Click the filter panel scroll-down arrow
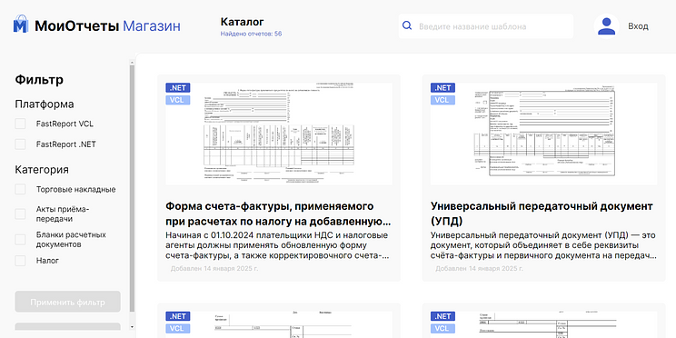The image size is (676, 338). 132,327
